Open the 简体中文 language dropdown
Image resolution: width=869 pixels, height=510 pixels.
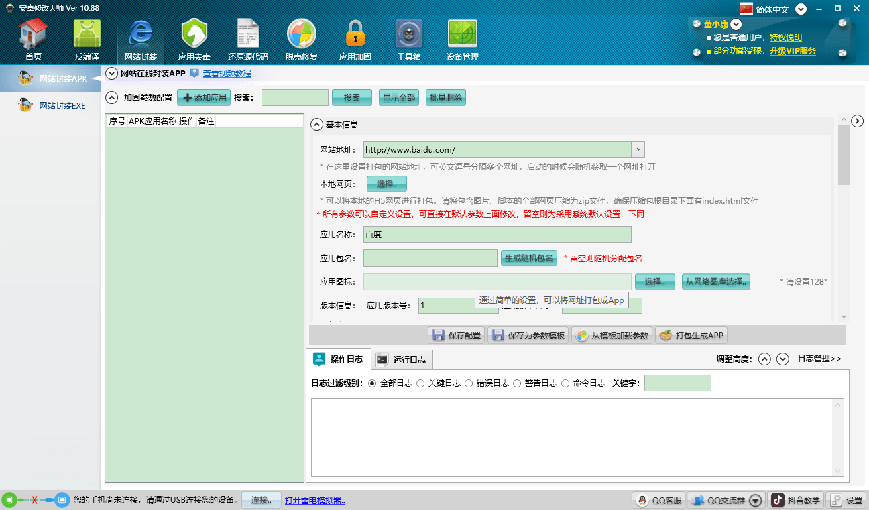pos(801,9)
